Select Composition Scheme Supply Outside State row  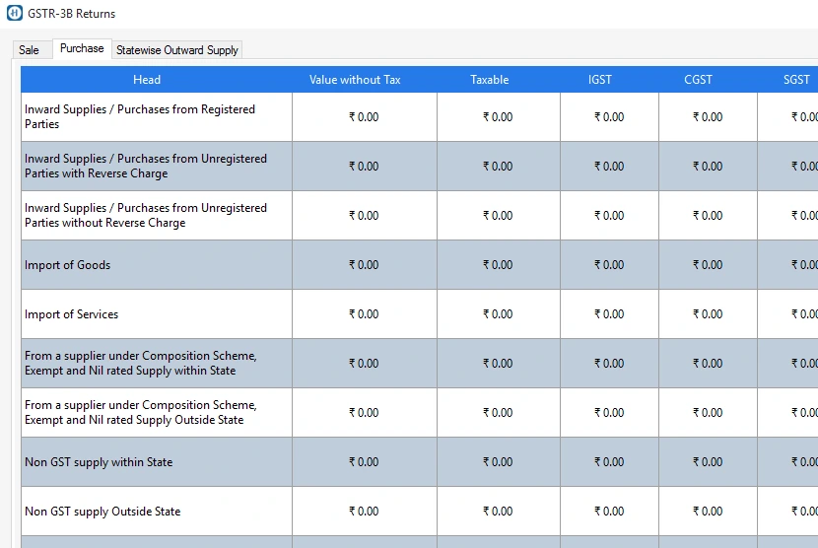(x=141, y=413)
